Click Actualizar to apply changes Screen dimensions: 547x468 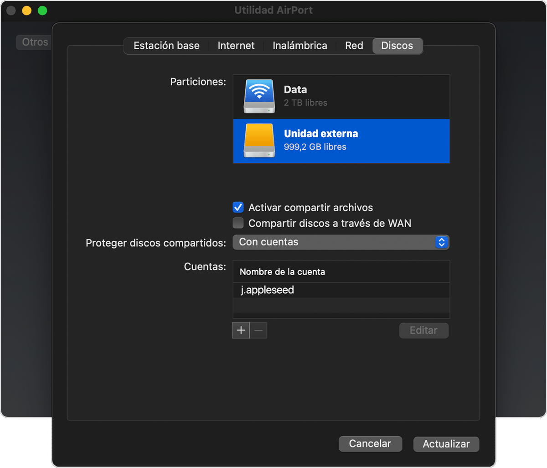click(x=446, y=444)
